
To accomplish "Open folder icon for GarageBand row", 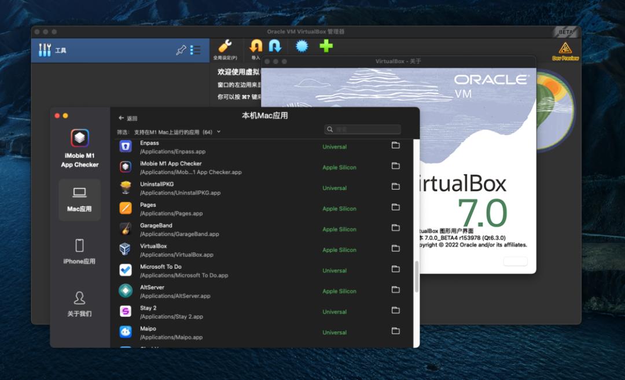I will tap(396, 228).
